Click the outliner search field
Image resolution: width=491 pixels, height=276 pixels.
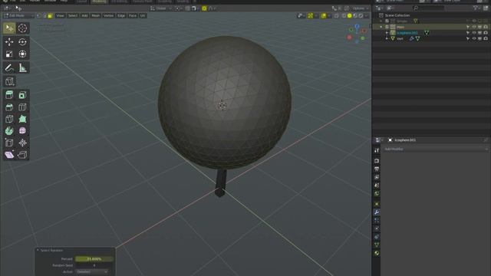[429, 8]
